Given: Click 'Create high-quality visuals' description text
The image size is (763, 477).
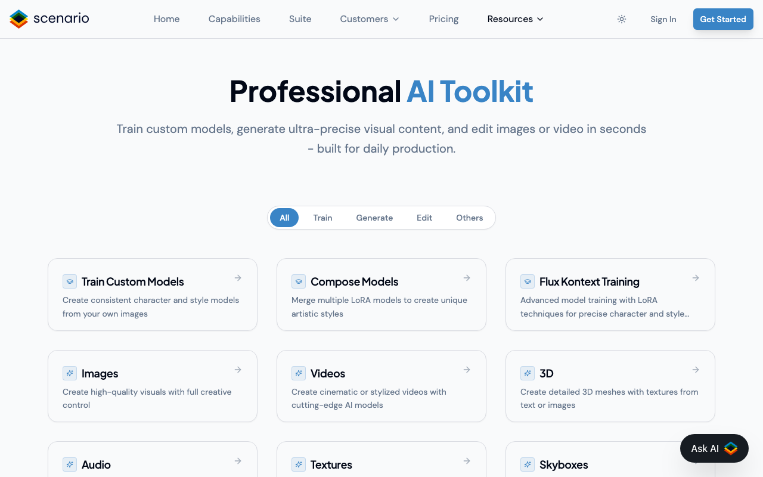Looking at the screenshot, I should point(147,398).
